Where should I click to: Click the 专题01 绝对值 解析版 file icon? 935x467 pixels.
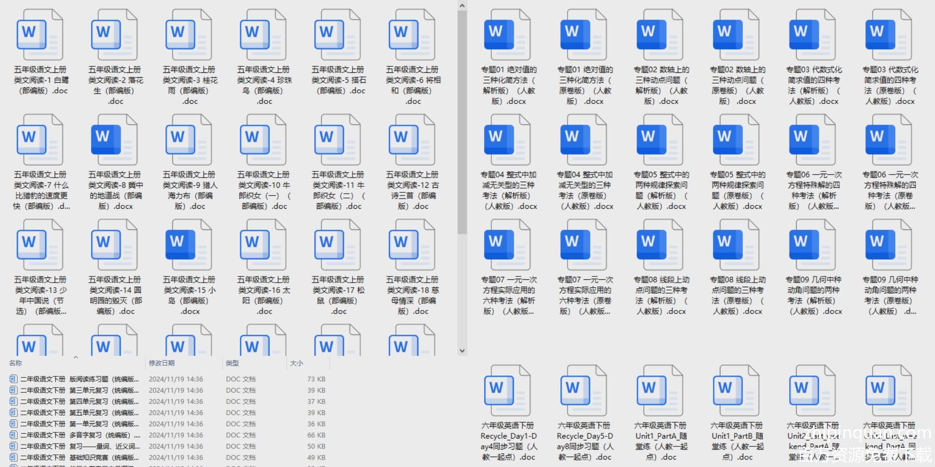click(x=508, y=35)
